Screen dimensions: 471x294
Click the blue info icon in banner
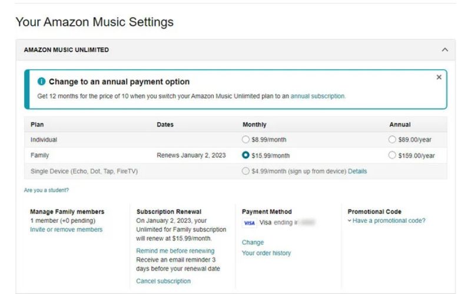pos(41,82)
